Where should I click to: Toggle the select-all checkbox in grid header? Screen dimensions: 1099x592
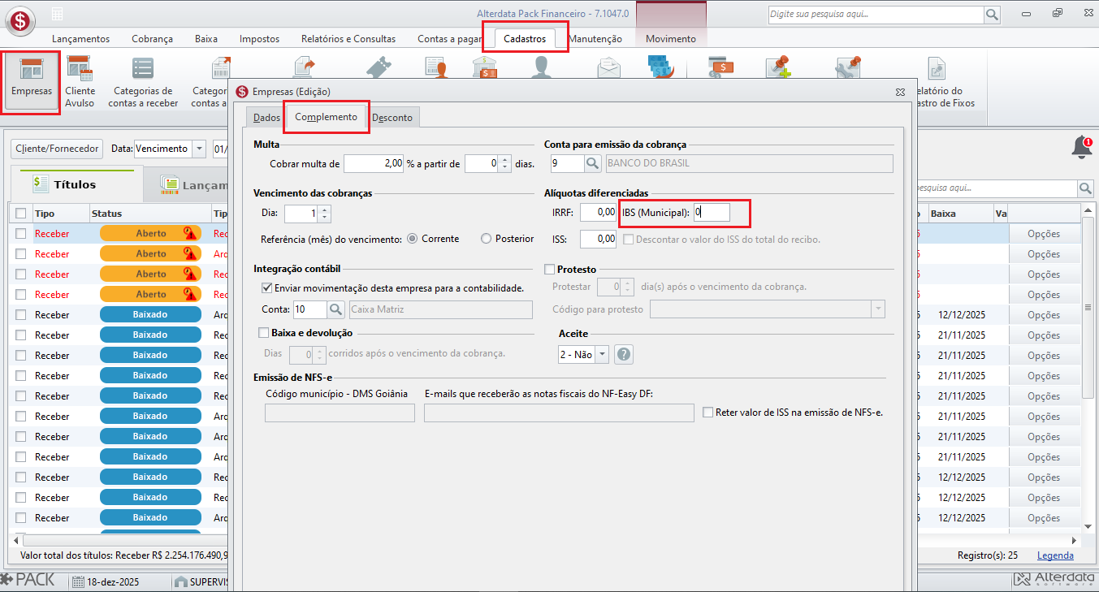[x=20, y=214]
